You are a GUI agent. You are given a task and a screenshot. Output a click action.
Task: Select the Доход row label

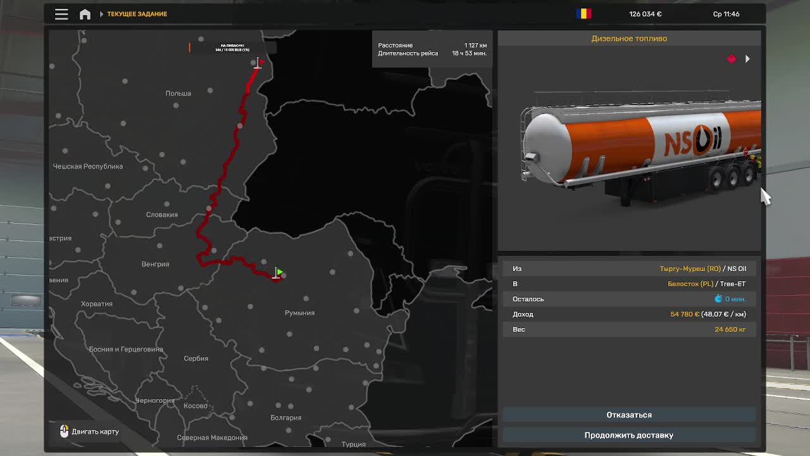coord(523,314)
